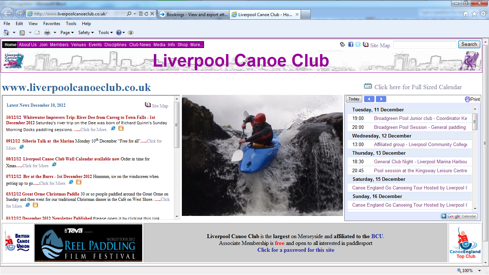Click the calendar agenda scroll down arrow

pyautogui.click(x=475, y=209)
